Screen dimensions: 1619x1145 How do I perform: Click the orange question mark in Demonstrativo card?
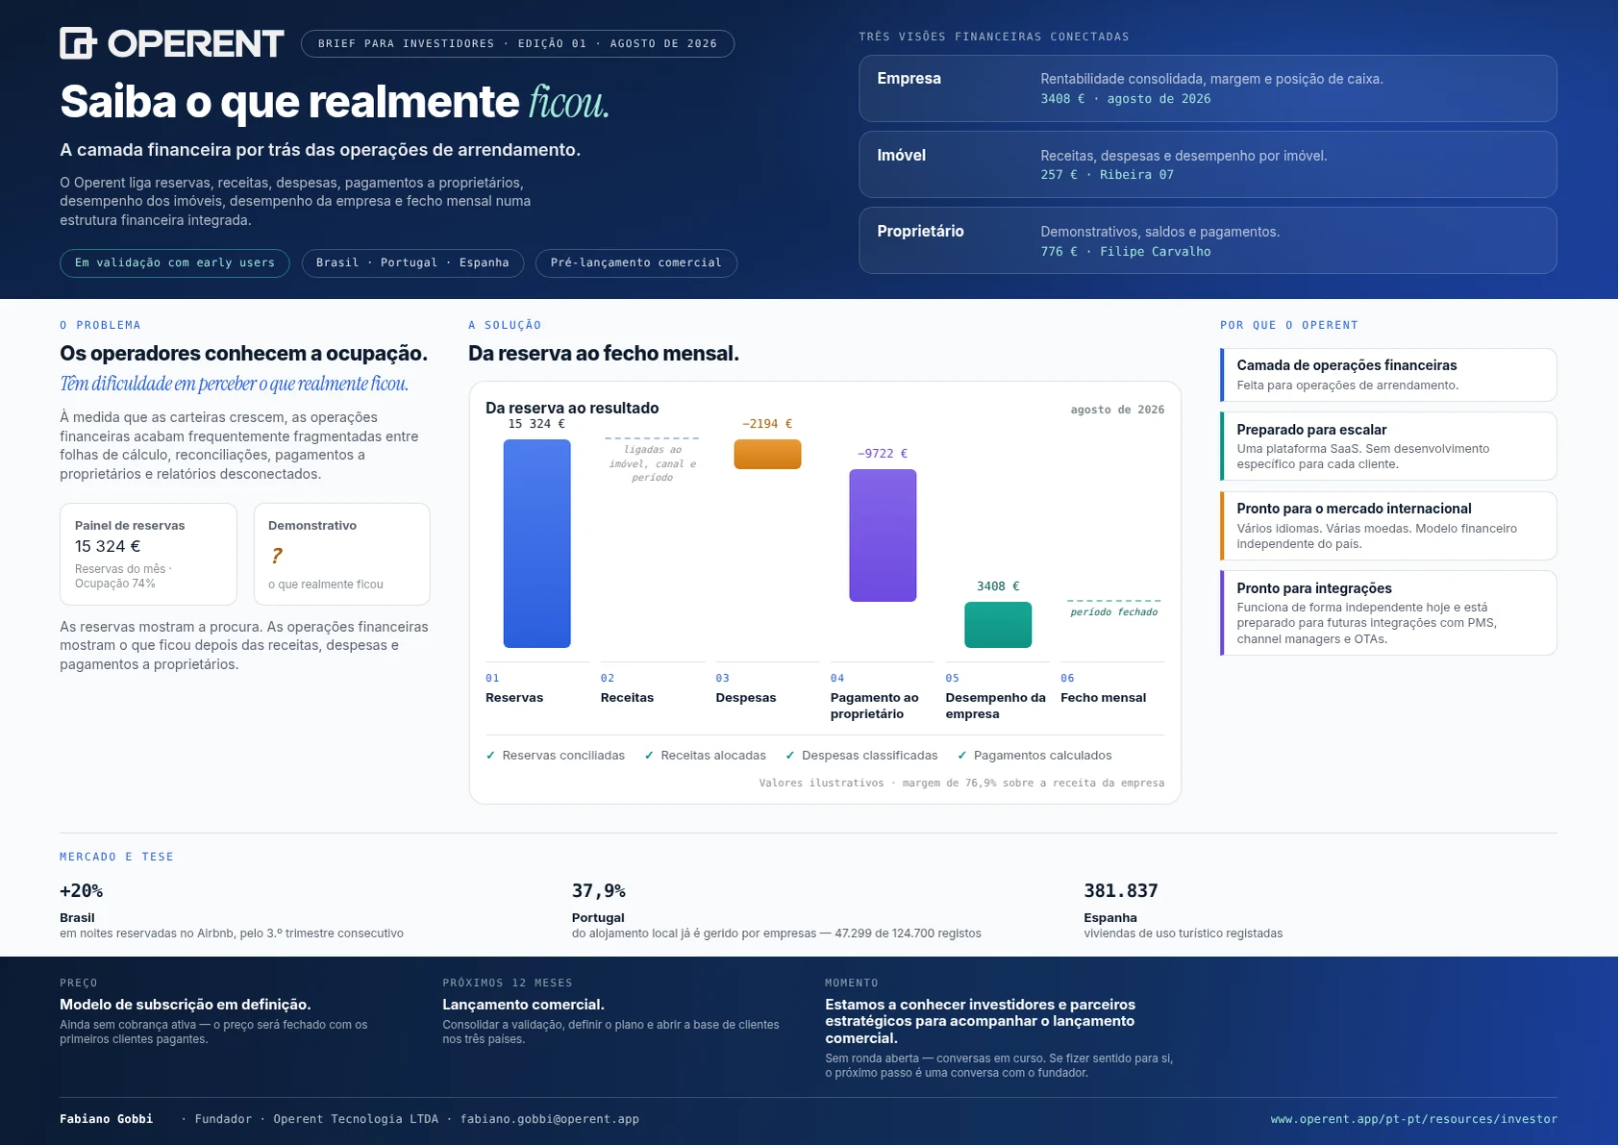pyautogui.click(x=276, y=556)
